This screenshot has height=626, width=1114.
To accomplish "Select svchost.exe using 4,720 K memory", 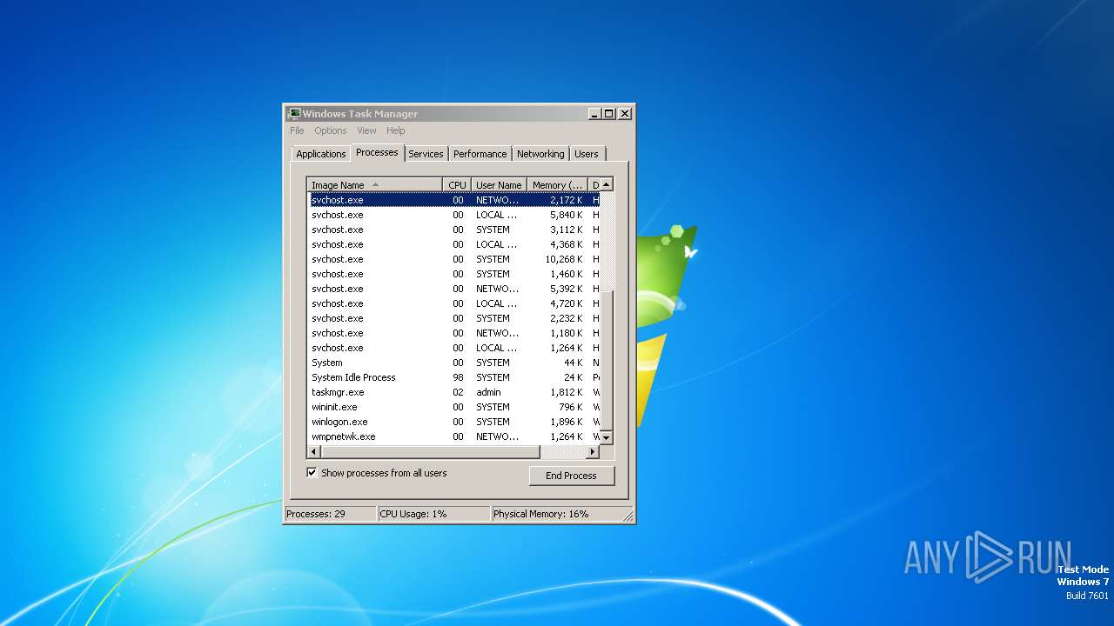I will click(453, 303).
